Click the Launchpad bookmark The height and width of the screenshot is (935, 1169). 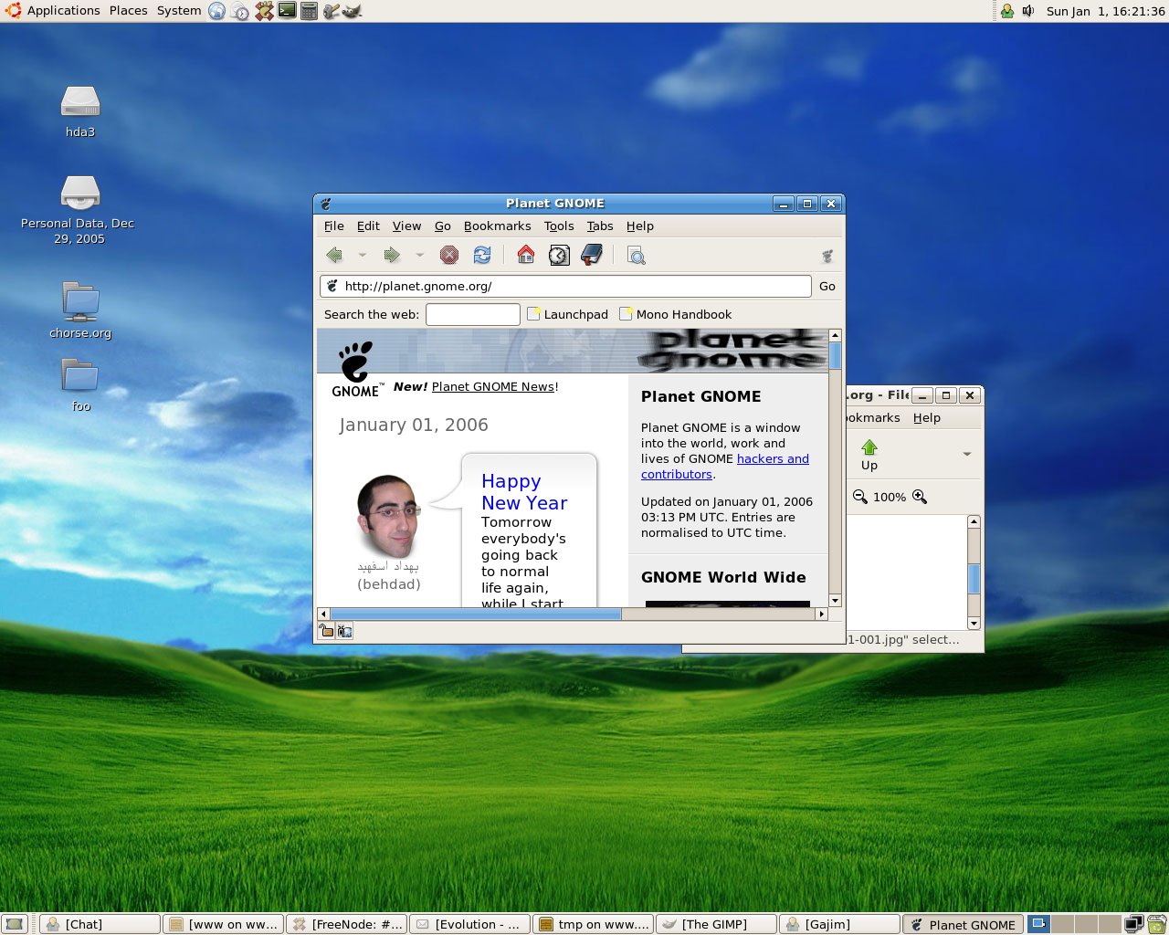(567, 314)
